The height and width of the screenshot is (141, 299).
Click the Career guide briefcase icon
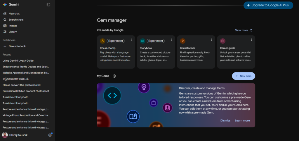pyautogui.click(x=223, y=41)
